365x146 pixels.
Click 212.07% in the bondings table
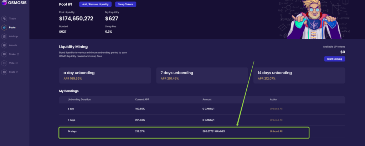pyautogui.click(x=140, y=131)
